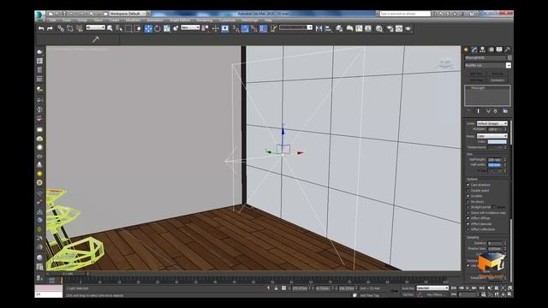Click the Render Production teapot icon

pos(408,28)
